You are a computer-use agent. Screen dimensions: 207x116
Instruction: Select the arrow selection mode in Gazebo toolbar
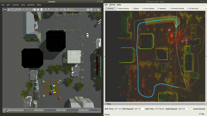pos(5,10)
